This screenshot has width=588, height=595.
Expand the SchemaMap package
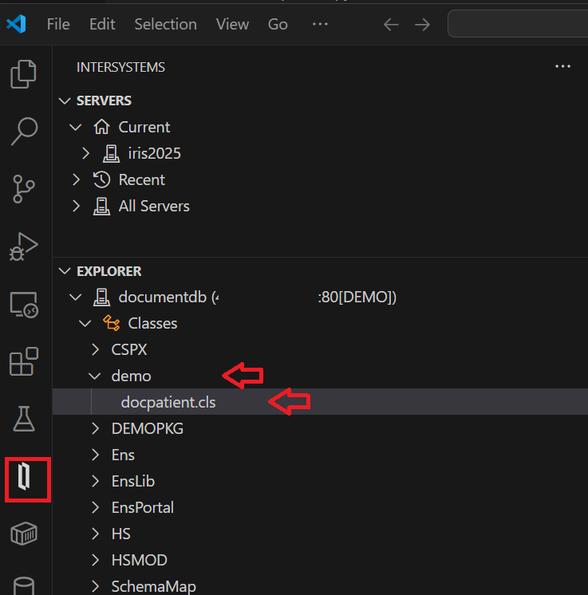(95, 586)
